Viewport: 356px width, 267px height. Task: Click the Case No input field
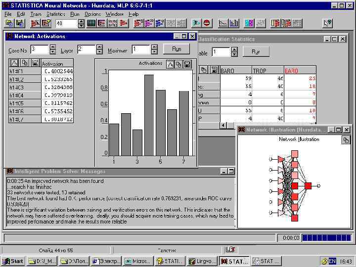pyautogui.click(x=40, y=49)
